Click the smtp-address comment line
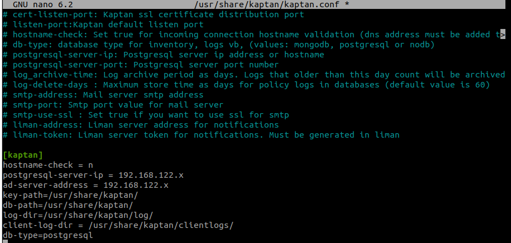This screenshot has height=243, width=511. click(103, 95)
